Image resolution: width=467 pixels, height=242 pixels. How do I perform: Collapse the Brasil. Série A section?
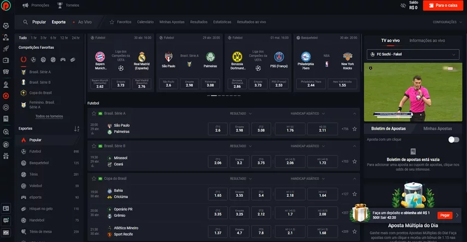point(354,114)
